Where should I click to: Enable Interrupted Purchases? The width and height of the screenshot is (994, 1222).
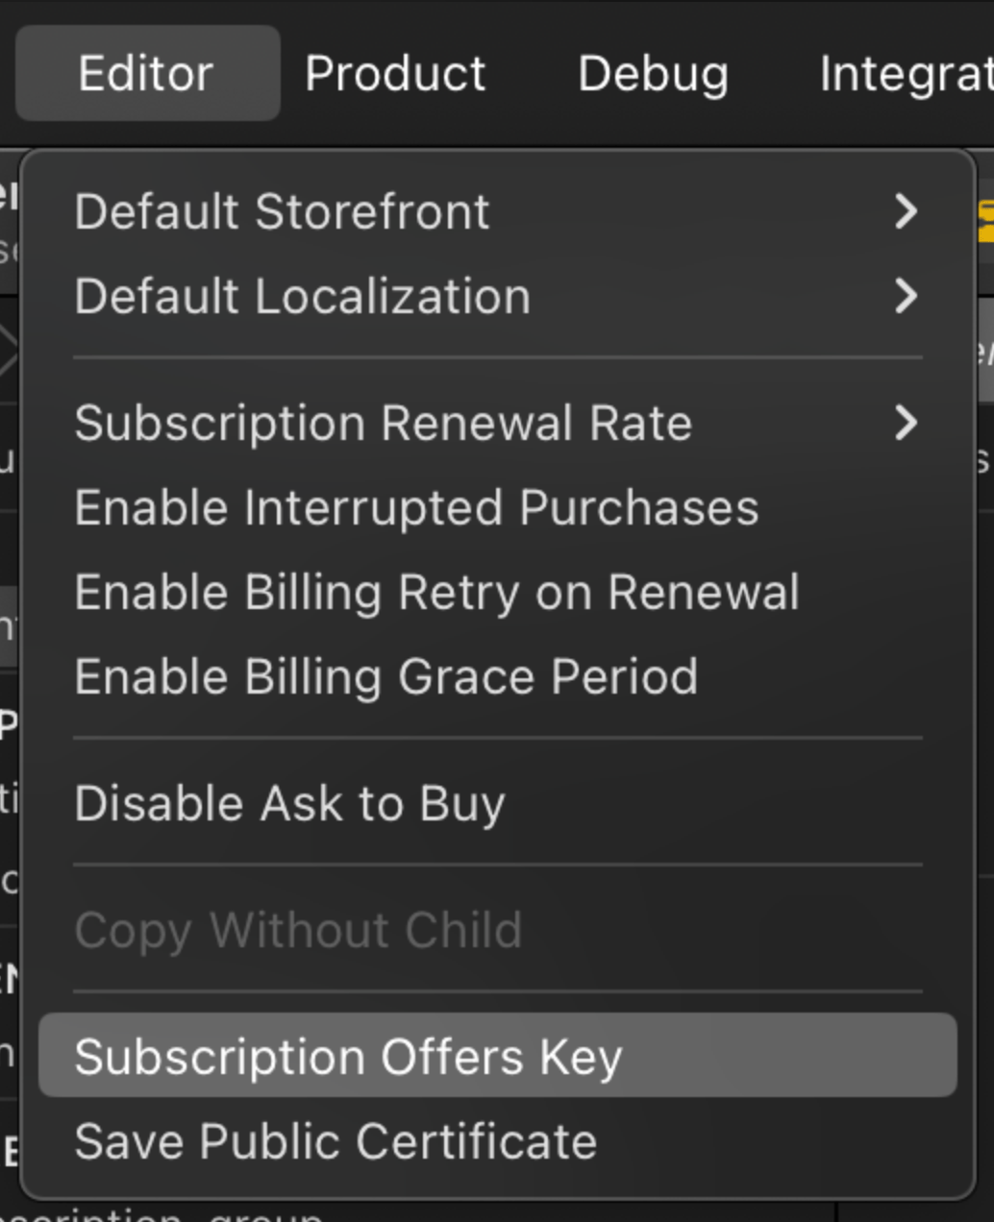(416, 507)
